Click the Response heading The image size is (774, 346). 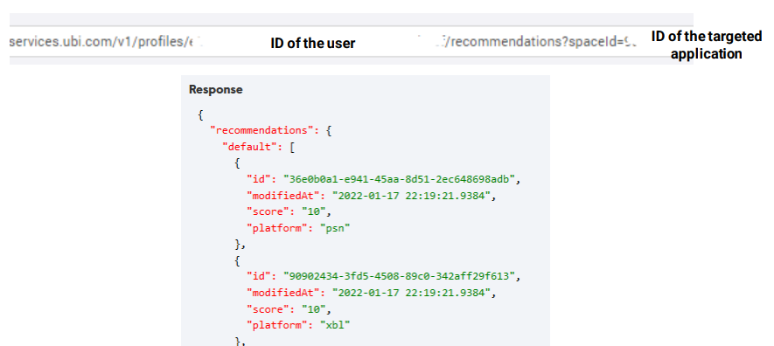pyautogui.click(x=216, y=90)
